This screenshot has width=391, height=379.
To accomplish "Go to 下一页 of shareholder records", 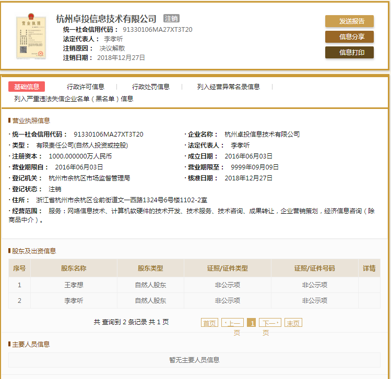I will coord(270,323).
